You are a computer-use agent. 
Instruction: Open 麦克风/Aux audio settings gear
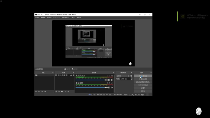click(112, 80)
